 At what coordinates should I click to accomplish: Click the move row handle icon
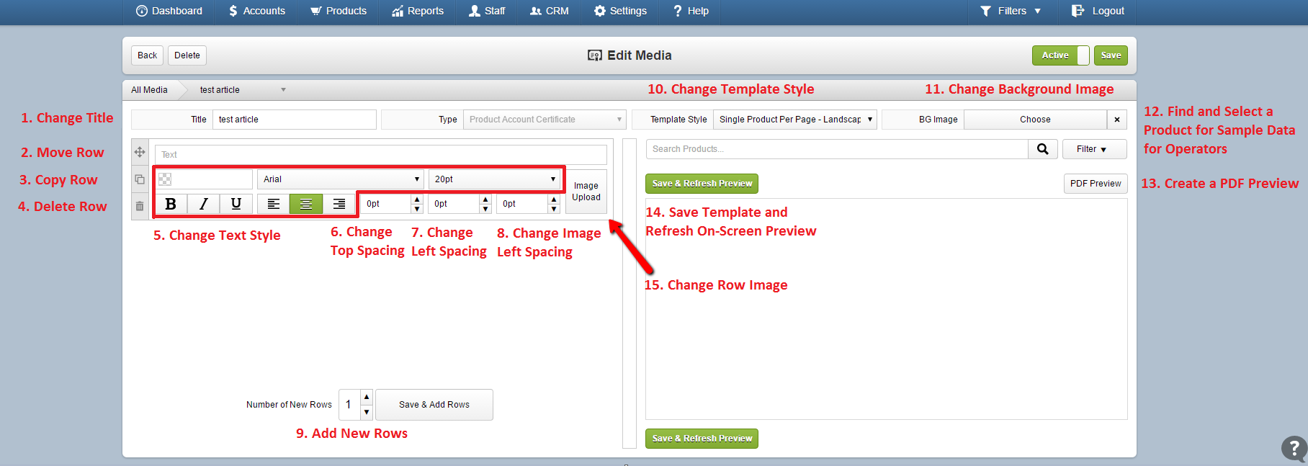(x=140, y=152)
